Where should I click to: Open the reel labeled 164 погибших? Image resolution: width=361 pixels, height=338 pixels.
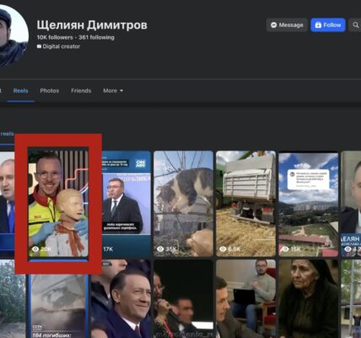point(57,306)
